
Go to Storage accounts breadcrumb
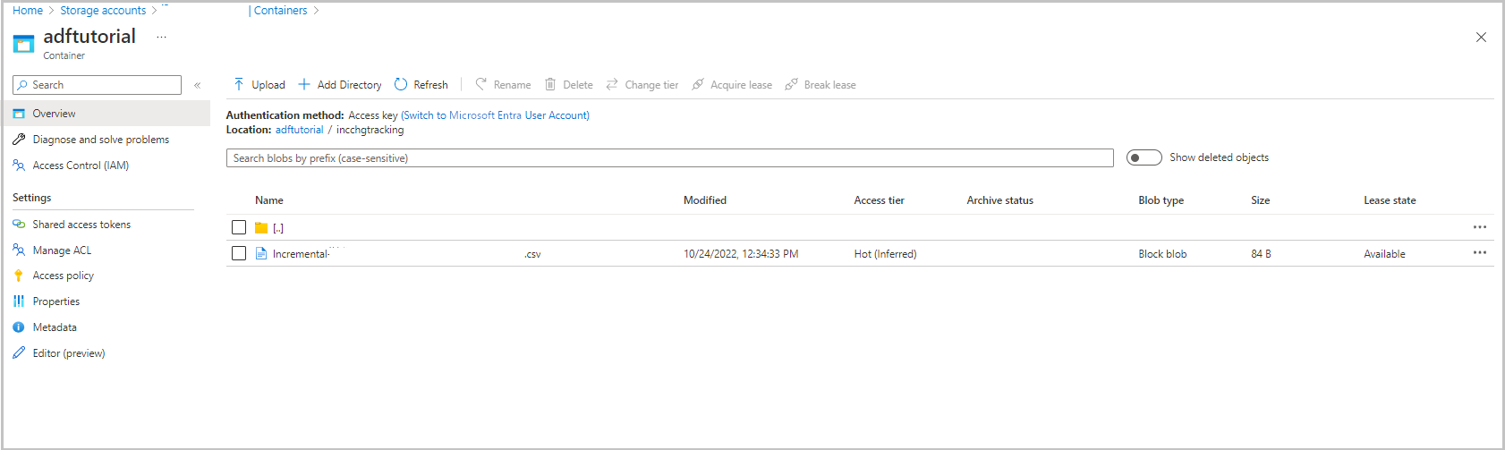pyautogui.click(x=103, y=11)
